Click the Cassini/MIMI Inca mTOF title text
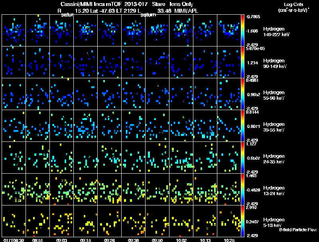The height and width of the screenshot is (242, 319). point(91,4)
